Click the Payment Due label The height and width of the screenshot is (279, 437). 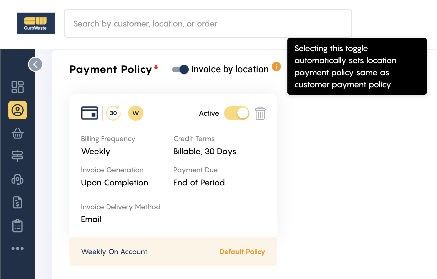[x=195, y=170]
